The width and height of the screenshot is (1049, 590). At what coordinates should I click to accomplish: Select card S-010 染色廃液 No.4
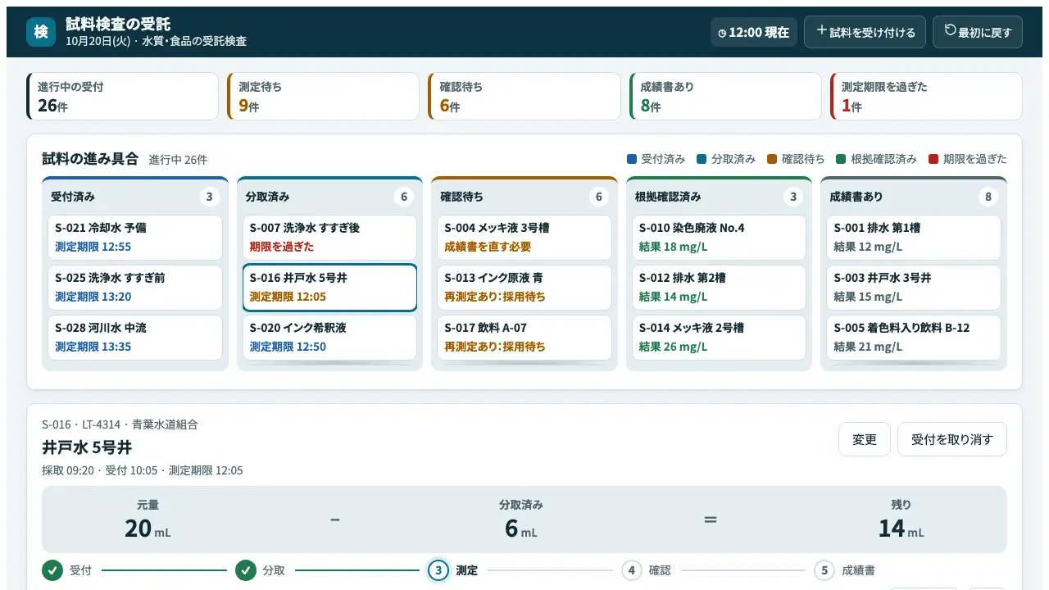click(x=719, y=238)
